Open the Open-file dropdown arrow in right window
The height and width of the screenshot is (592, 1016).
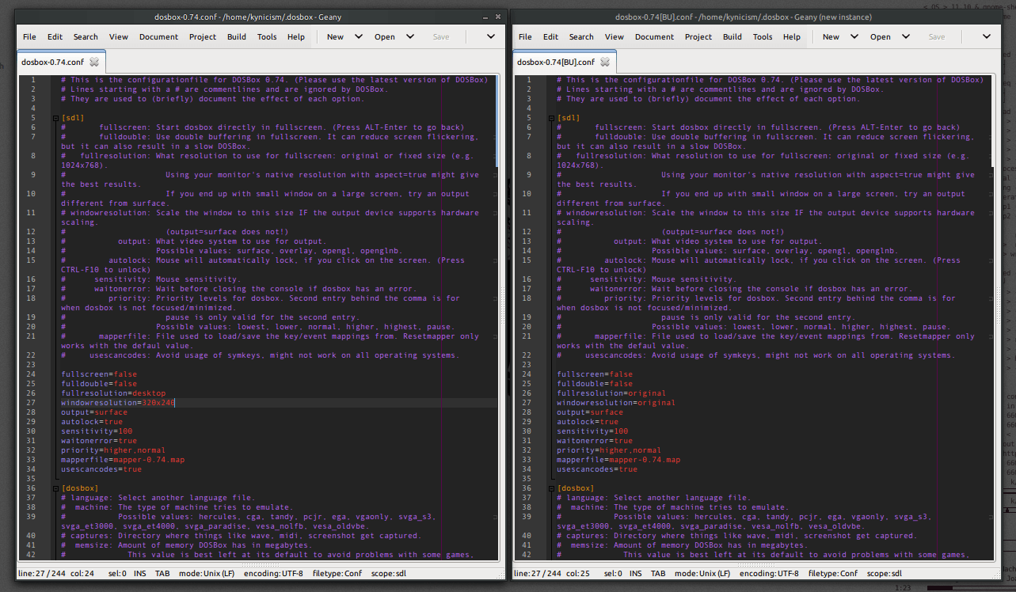[906, 36]
